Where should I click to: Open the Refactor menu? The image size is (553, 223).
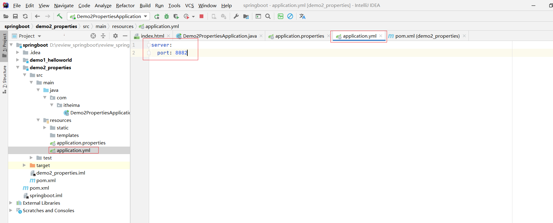tap(125, 5)
